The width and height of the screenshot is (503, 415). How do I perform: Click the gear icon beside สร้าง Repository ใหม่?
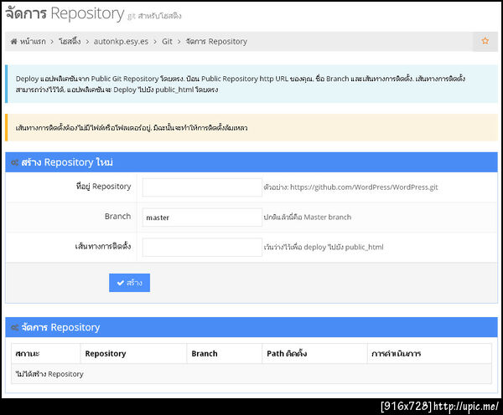(x=14, y=162)
